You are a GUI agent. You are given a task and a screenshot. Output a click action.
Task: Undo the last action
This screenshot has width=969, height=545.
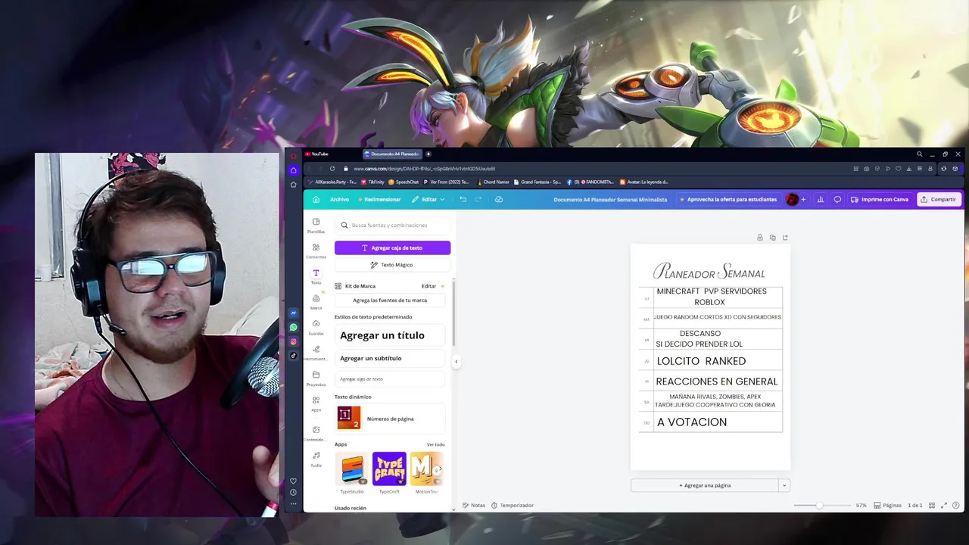click(463, 199)
